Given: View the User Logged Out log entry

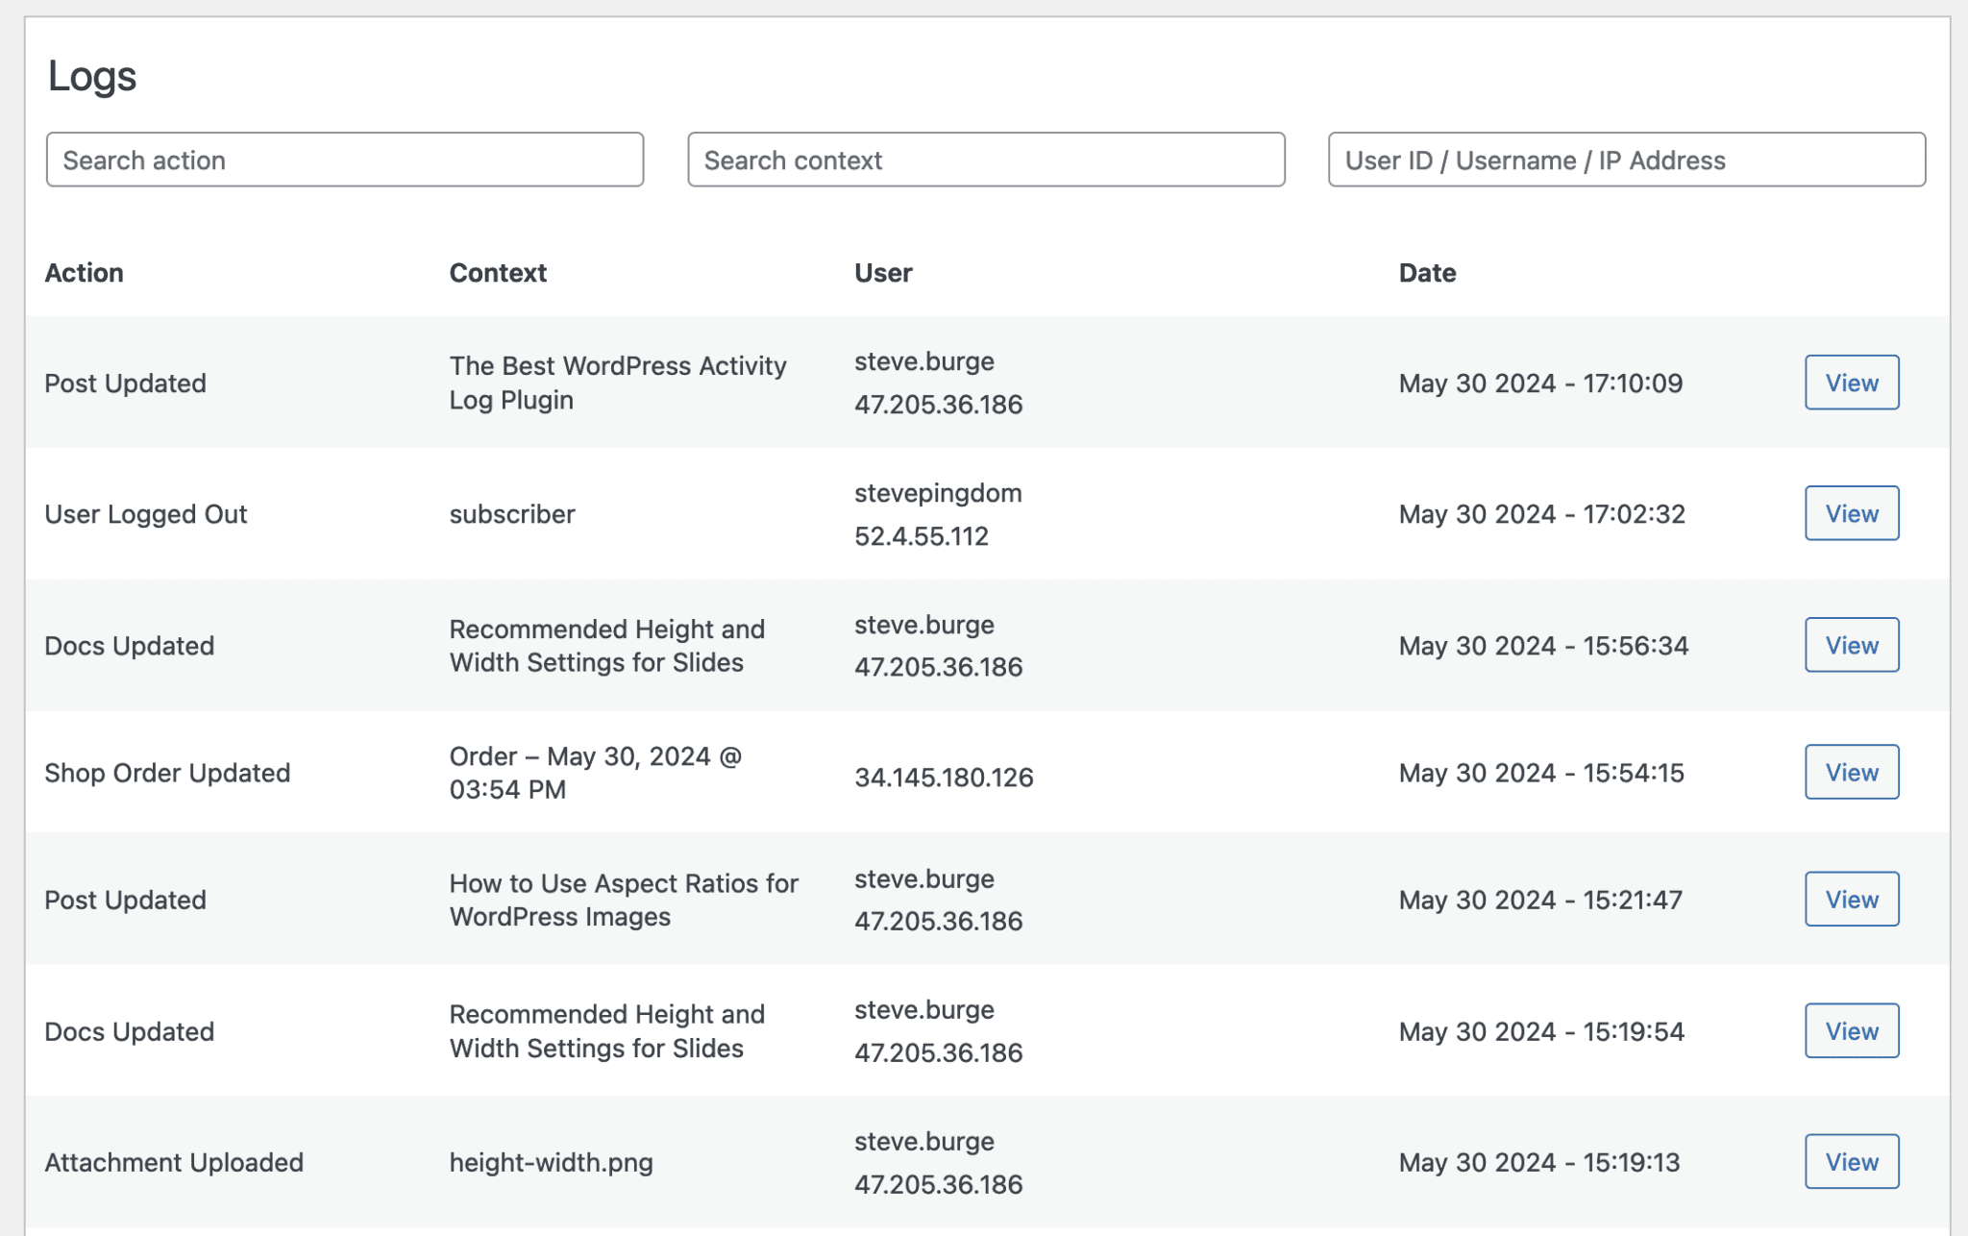Looking at the screenshot, I should point(1852,513).
